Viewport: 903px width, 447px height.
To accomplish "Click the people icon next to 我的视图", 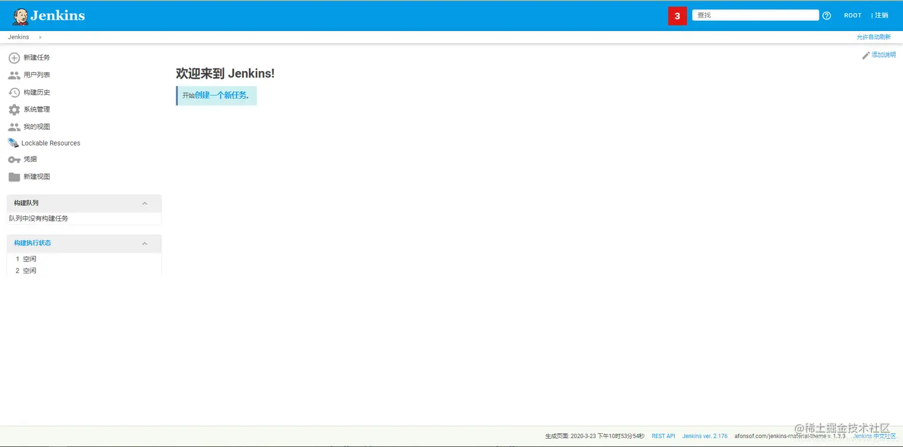I will click(x=14, y=127).
